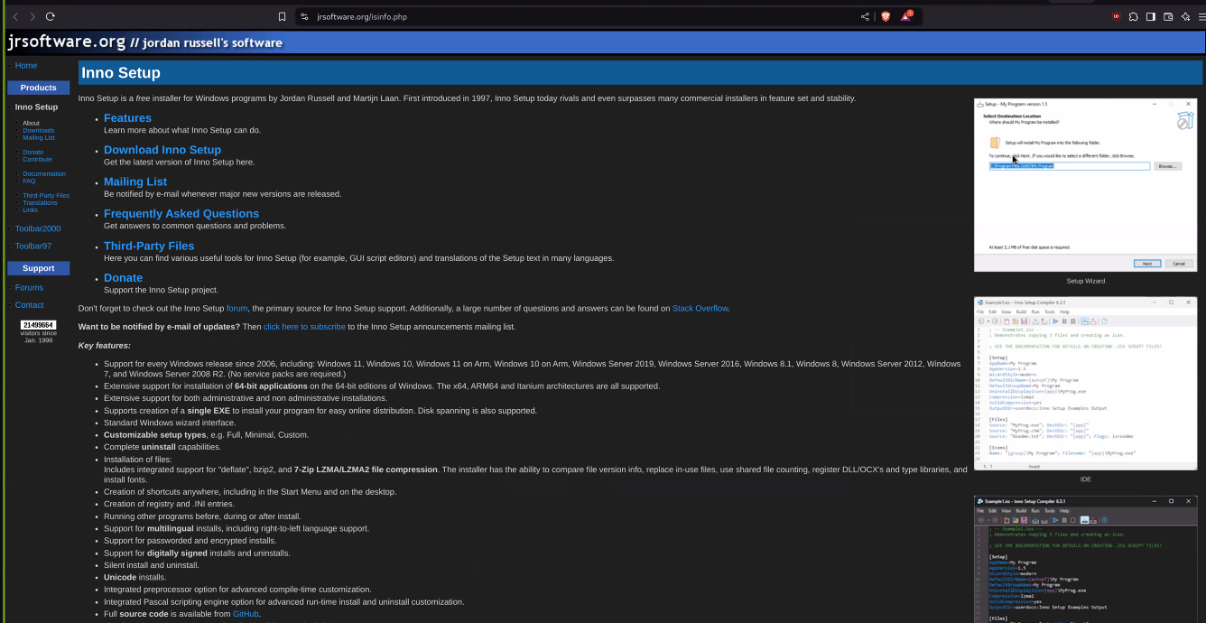Toggle the browser sidebar panel icon

coord(1151,16)
